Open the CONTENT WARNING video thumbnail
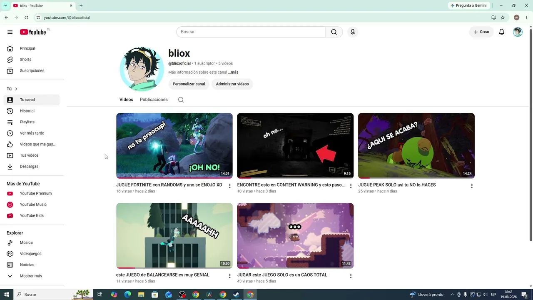This screenshot has width=533, height=300. tap(295, 146)
